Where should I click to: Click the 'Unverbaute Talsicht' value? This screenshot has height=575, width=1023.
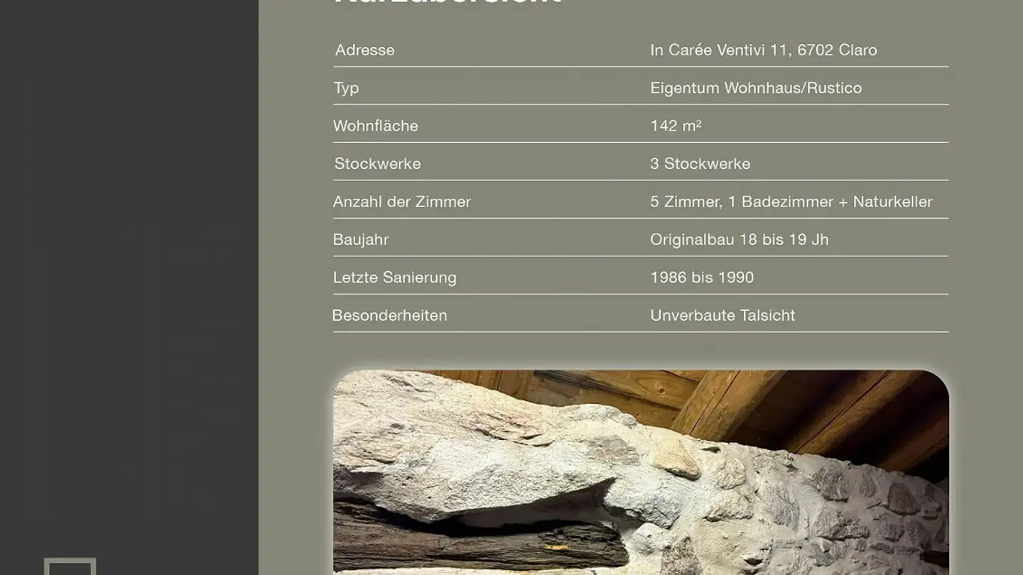tap(722, 315)
